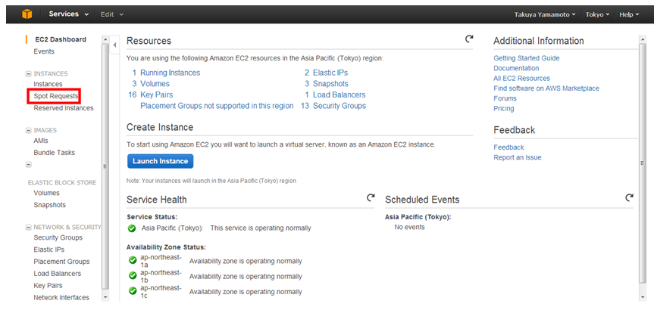Click green check icon beside Asia Pacific (Tokyo)
The width and height of the screenshot is (654, 310).
click(x=132, y=228)
